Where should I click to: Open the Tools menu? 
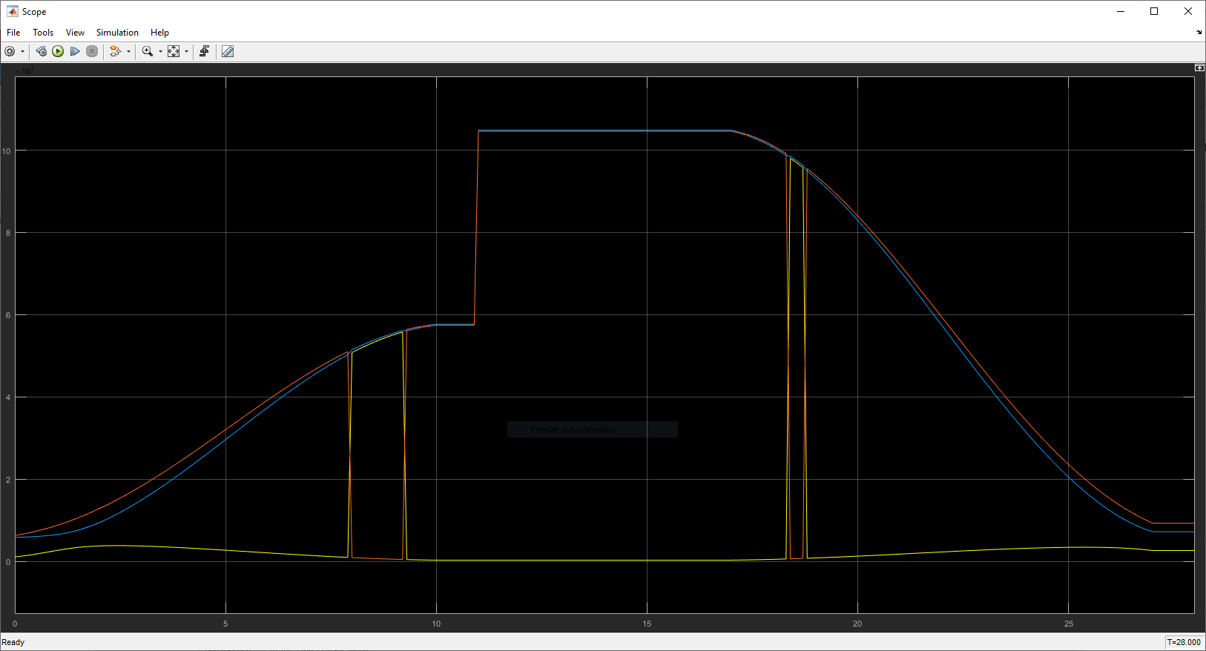(43, 33)
